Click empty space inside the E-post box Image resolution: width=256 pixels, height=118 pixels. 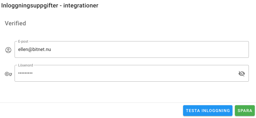click(147, 49)
